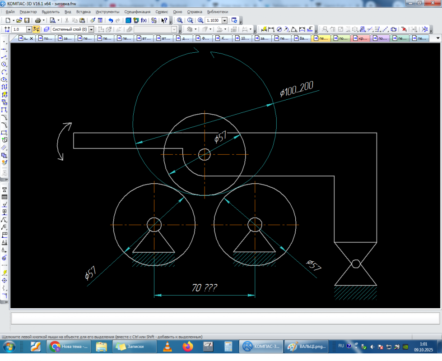442x361 pixels.
Task: Close the active document tab
Action: pos(31,39)
